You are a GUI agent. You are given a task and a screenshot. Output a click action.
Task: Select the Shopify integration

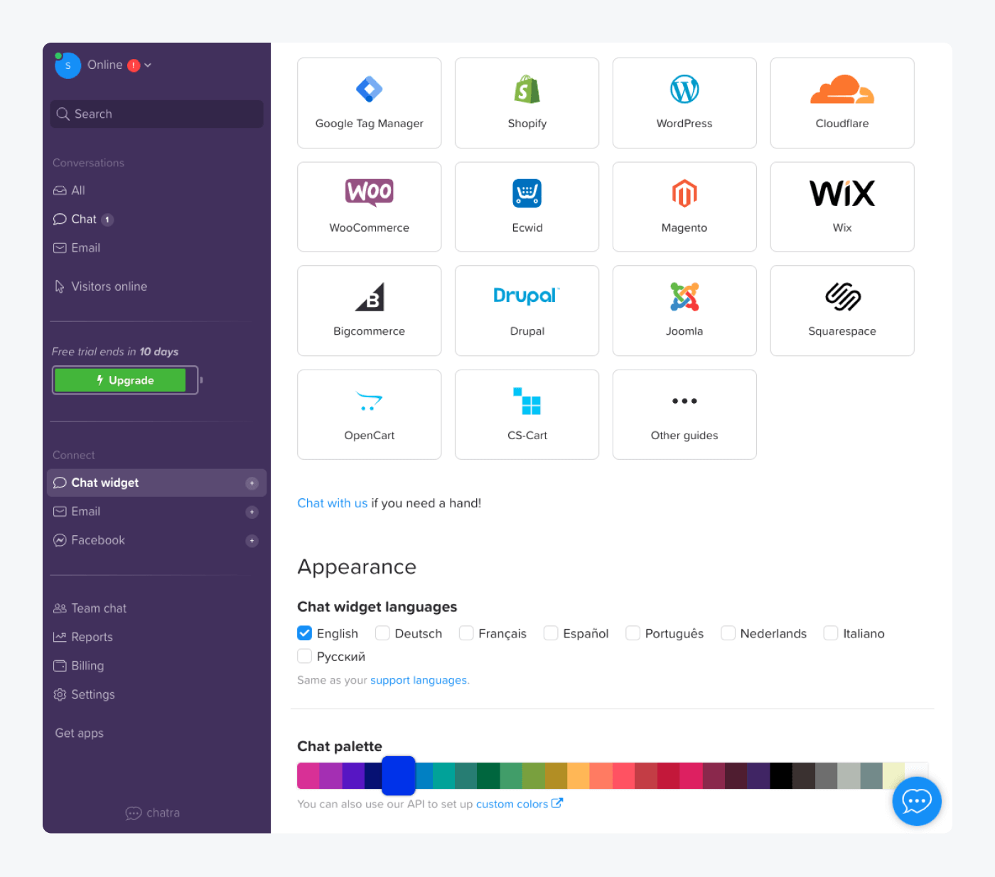[x=527, y=102]
